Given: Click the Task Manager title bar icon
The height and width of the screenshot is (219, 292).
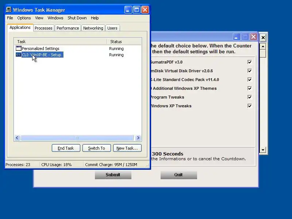Looking at the screenshot, I should (8, 9).
